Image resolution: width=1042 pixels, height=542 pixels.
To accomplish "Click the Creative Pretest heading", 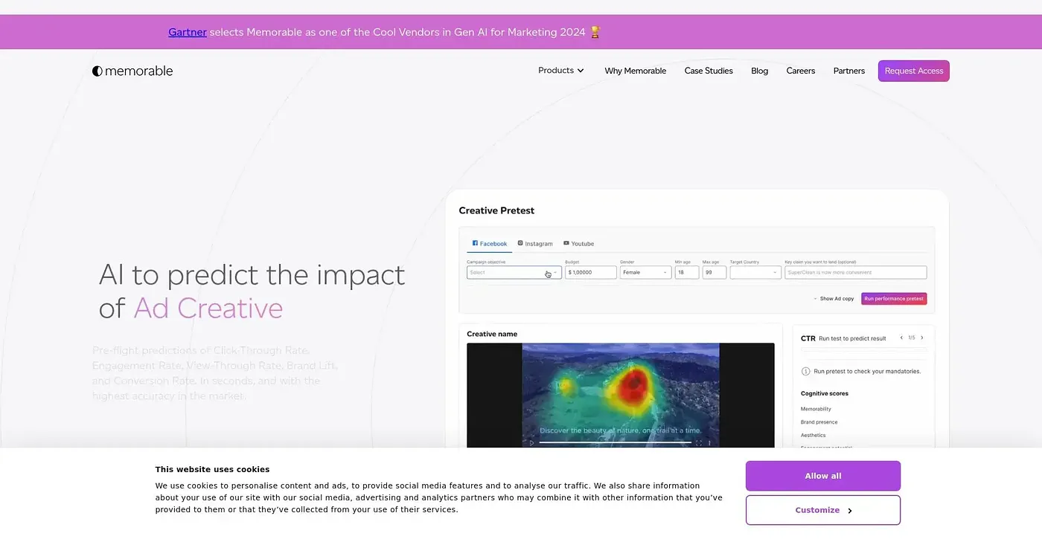I will point(496,210).
